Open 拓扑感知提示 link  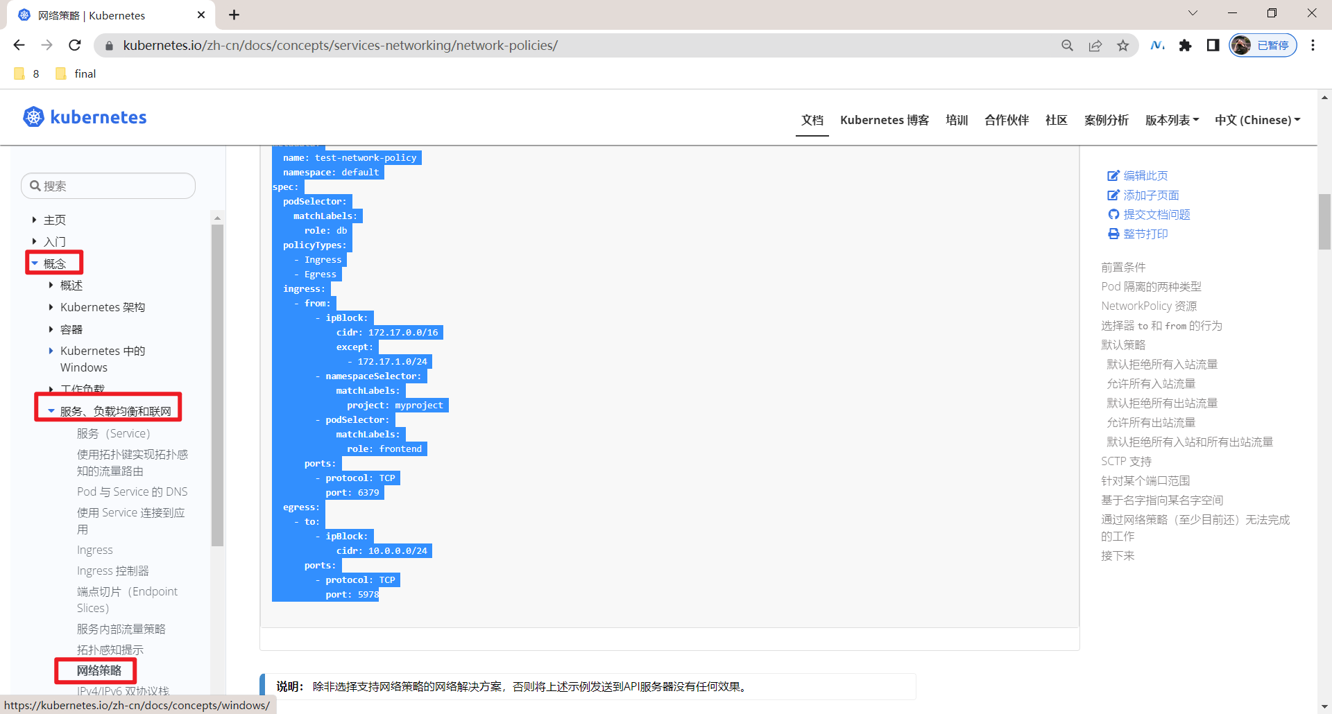[x=110, y=650]
